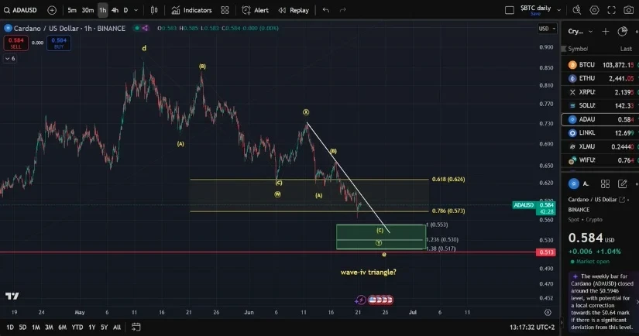The image size is (639, 336).
Task: Select the 5m timeframe
Action: click(x=72, y=10)
